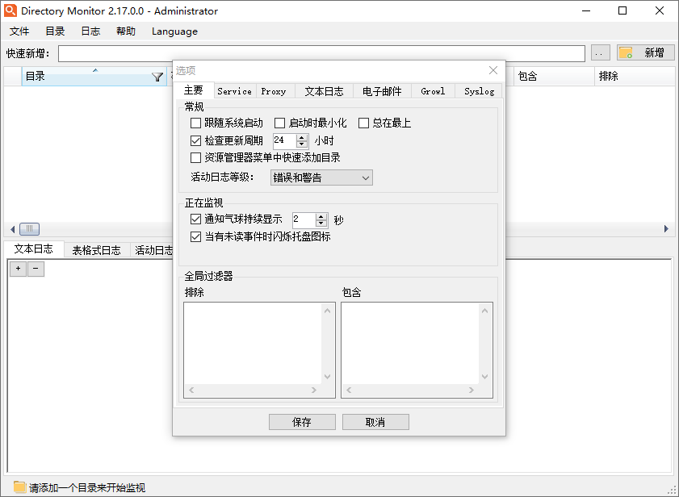The image size is (679, 497).
Task: Click the 保存 button
Action: click(302, 422)
